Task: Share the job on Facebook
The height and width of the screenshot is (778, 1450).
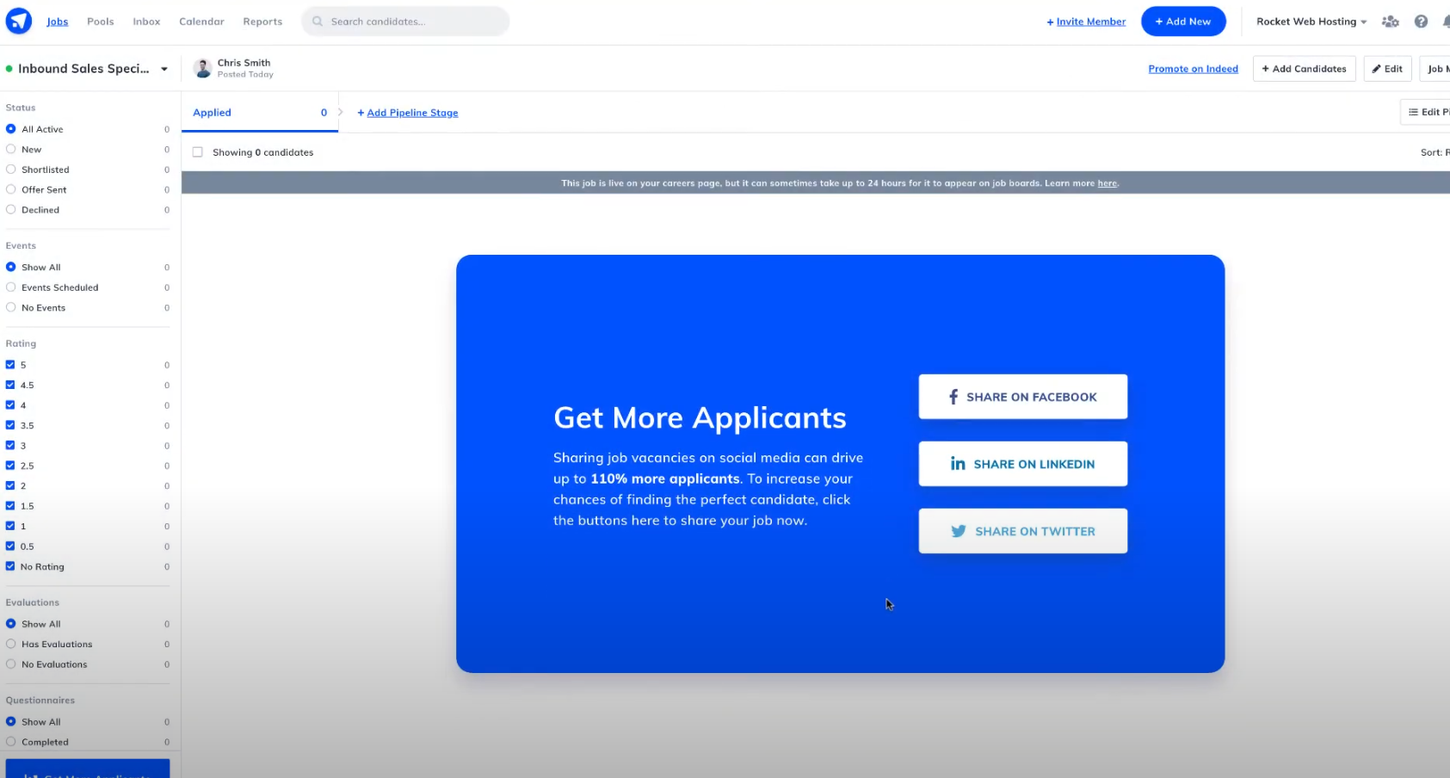Action: (1022, 397)
